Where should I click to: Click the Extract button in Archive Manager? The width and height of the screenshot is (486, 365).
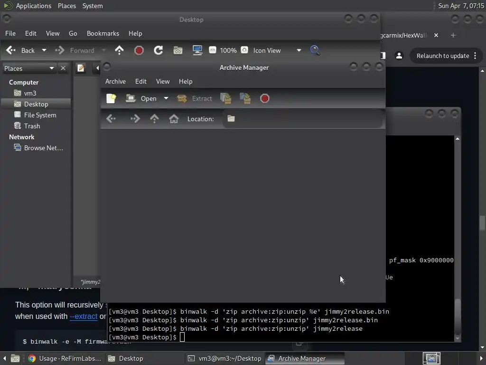[195, 98]
